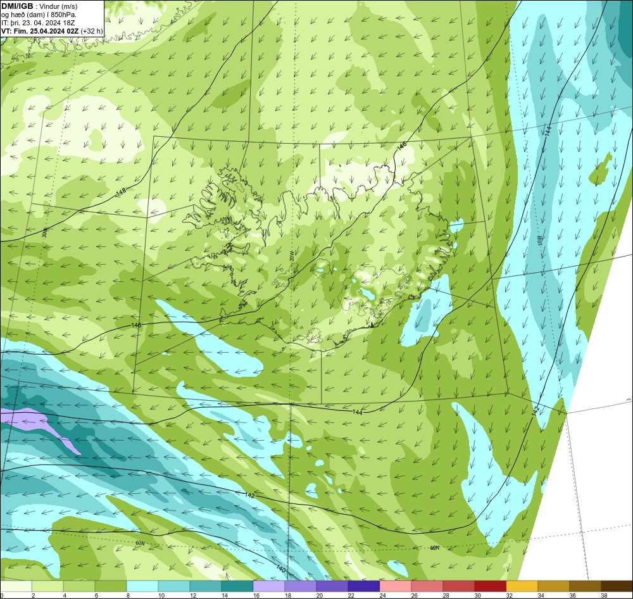Click the 22–24 m/s dark indigo legend swatch
This screenshot has width=633, height=599.
pos(364,586)
